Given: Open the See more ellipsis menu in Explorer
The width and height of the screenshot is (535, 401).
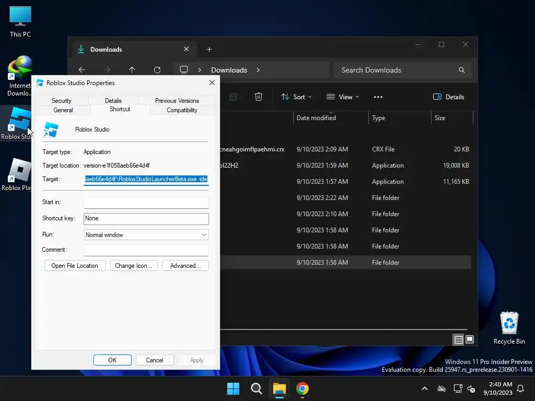Looking at the screenshot, I should point(378,97).
